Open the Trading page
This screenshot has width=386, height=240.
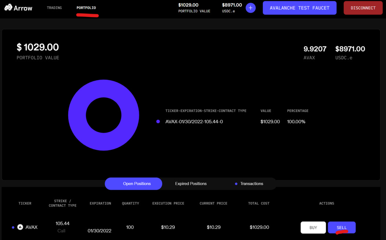tap(54, 8)
